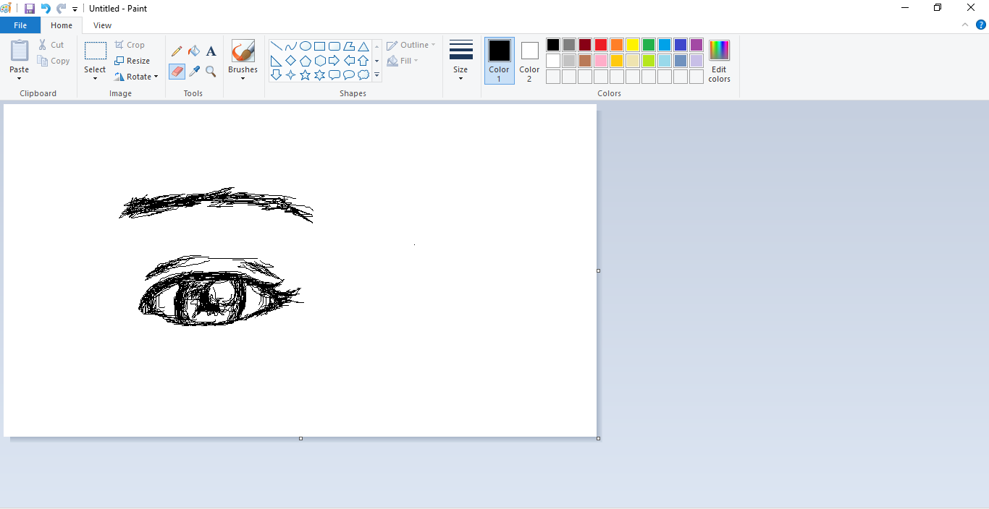Switch active slot to Color 2
Viewport: 989px width, 509px height.
(x=529, y=61)
